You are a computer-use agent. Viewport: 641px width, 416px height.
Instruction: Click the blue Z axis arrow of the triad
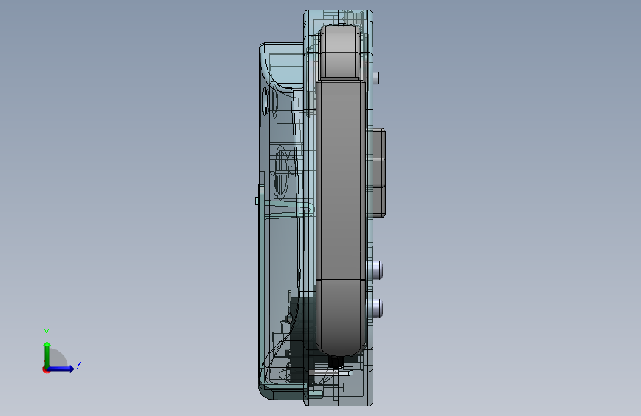pyautogui.click(x=61, y=369)
